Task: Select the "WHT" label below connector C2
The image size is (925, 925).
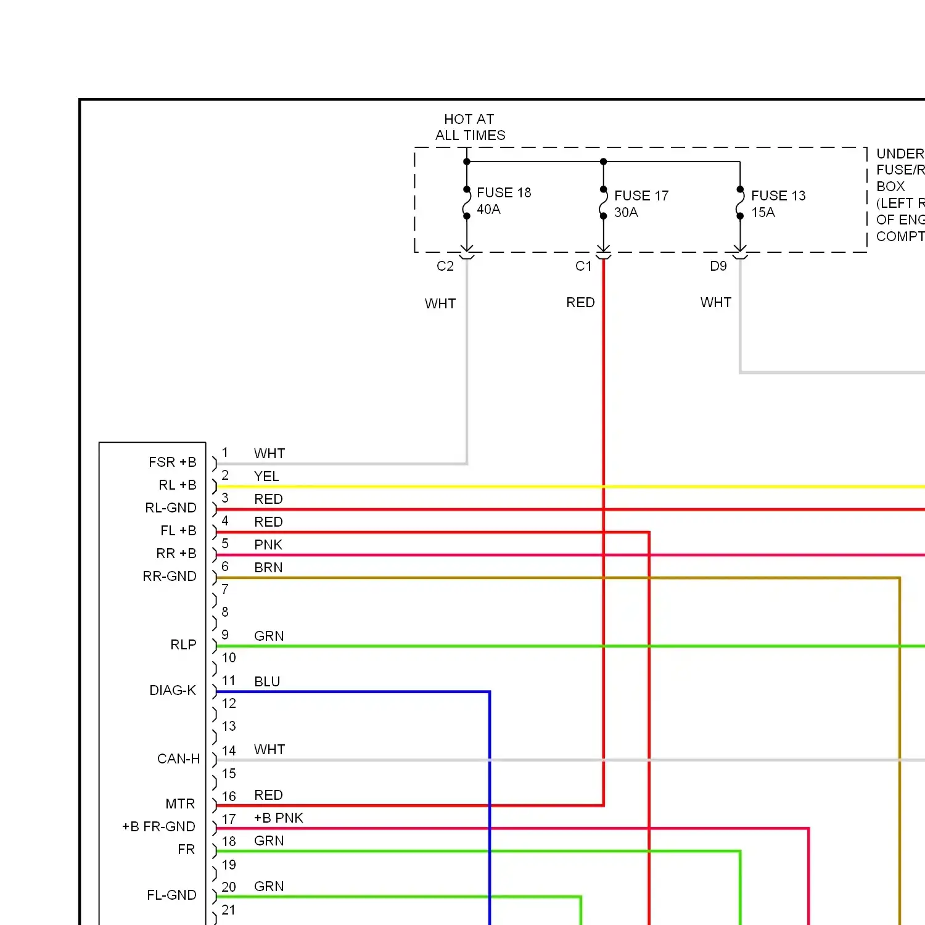Action: (x=440, y=303)
